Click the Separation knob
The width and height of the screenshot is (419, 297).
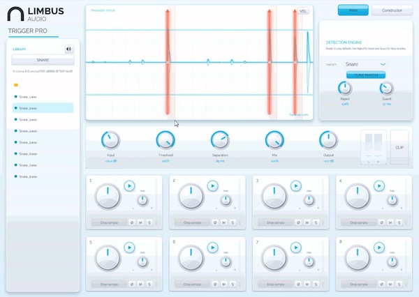pyautogui.click(x=220, y=140)
